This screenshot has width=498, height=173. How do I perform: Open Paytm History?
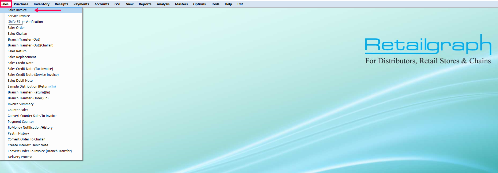(x=41, y=133)
